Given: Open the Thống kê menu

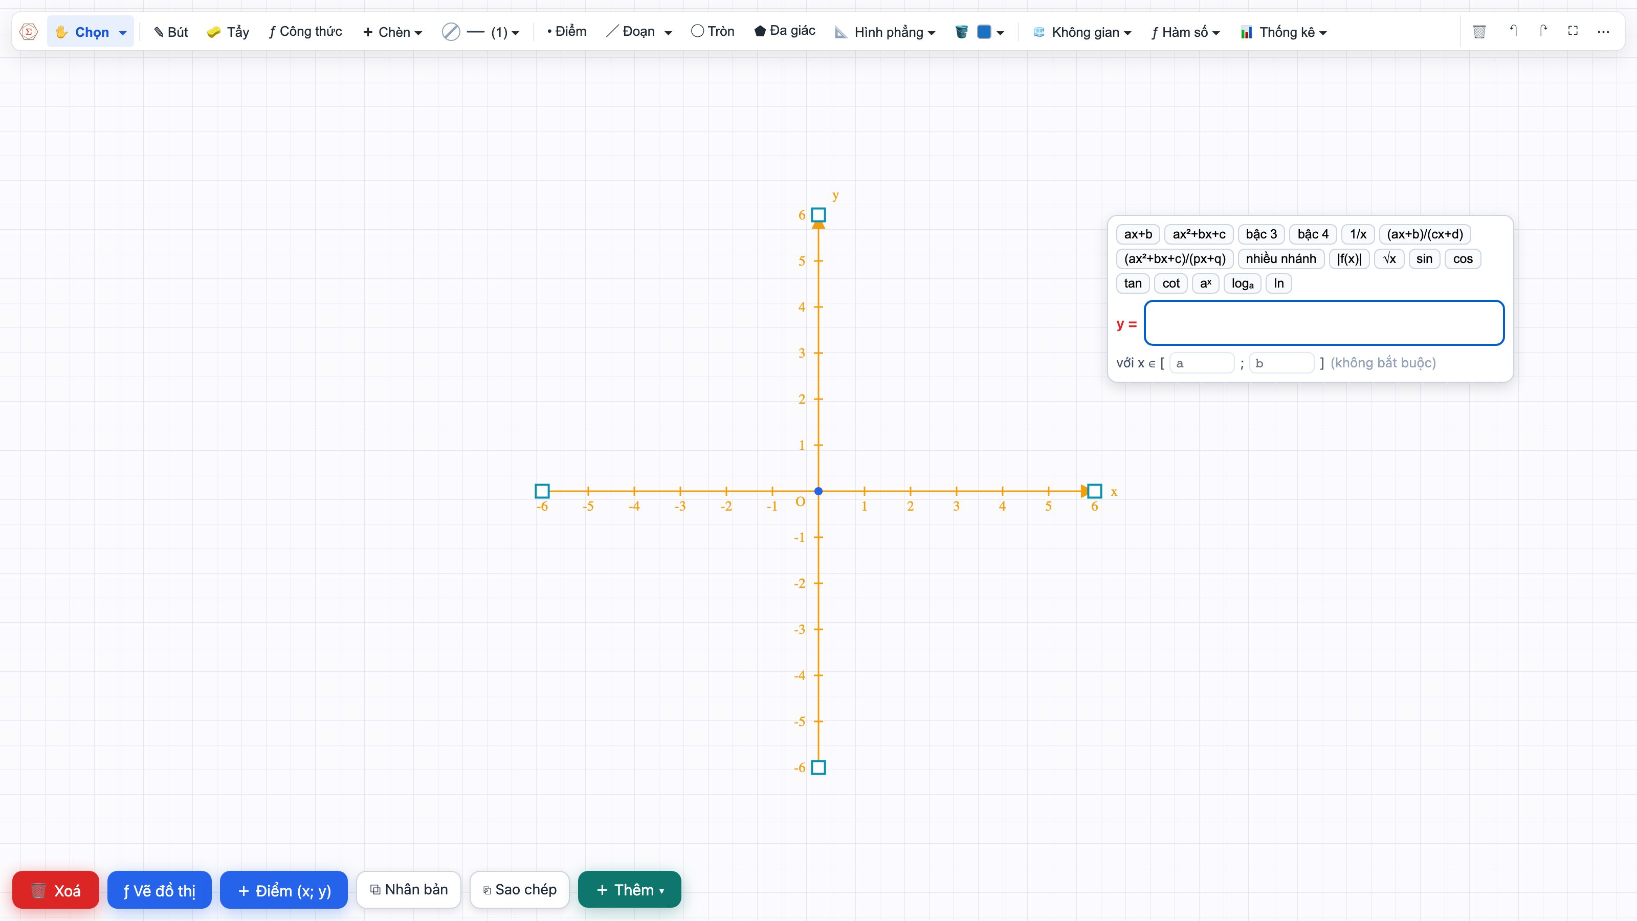Looking at the screenshot, I should coord(1283,32).
